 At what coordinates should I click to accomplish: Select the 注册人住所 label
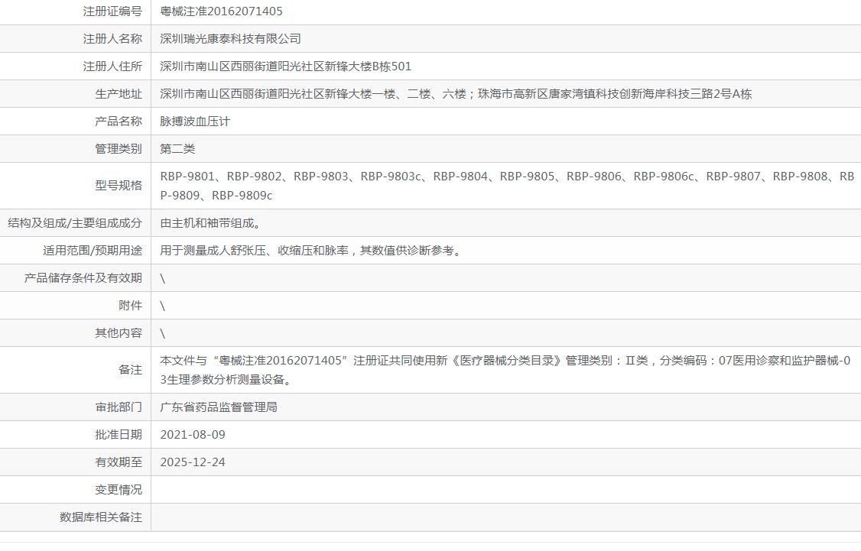tap(112, 66)
